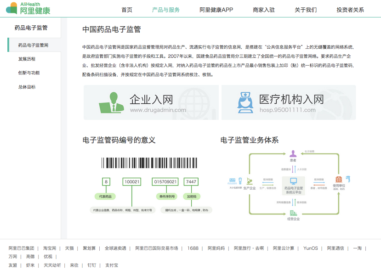Open 天猫 footer link

(69, 248)
